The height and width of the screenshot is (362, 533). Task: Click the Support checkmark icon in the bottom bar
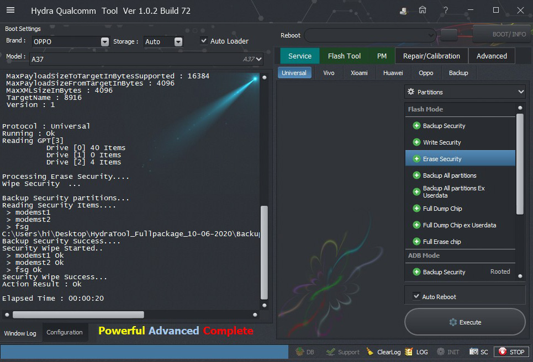point(330,352)
